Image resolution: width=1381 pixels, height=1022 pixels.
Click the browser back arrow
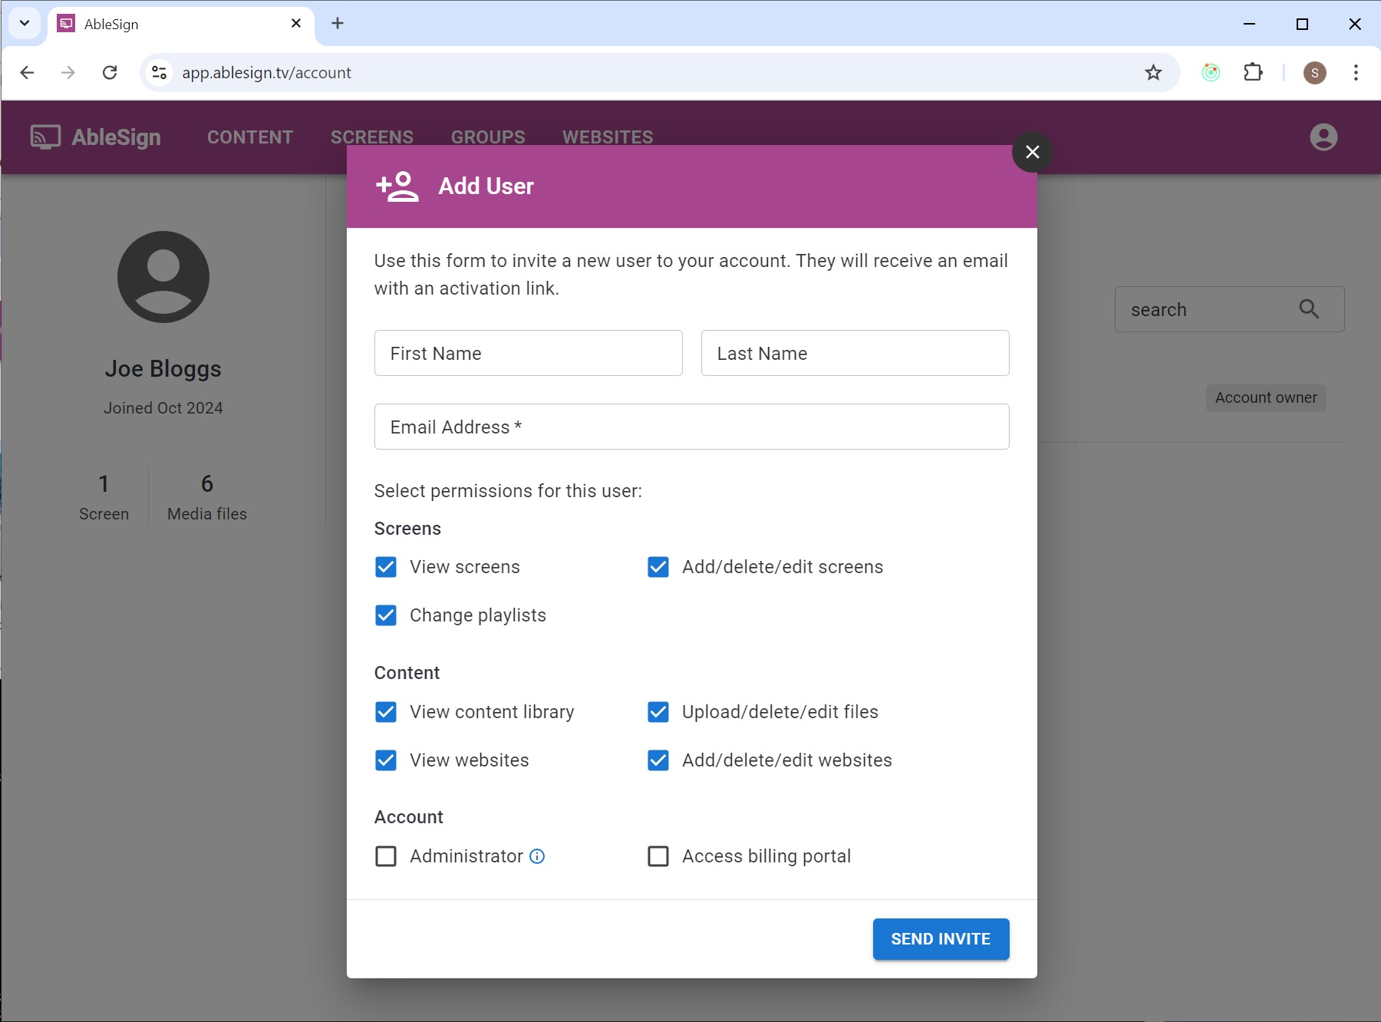click(x=28, y=72)
